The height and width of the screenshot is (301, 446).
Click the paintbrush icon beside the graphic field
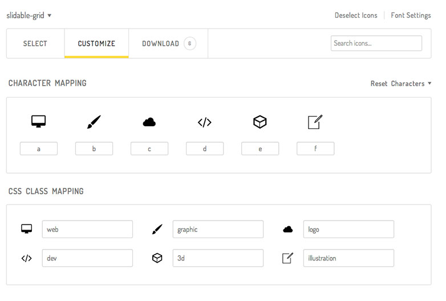(x=157, y=229)
